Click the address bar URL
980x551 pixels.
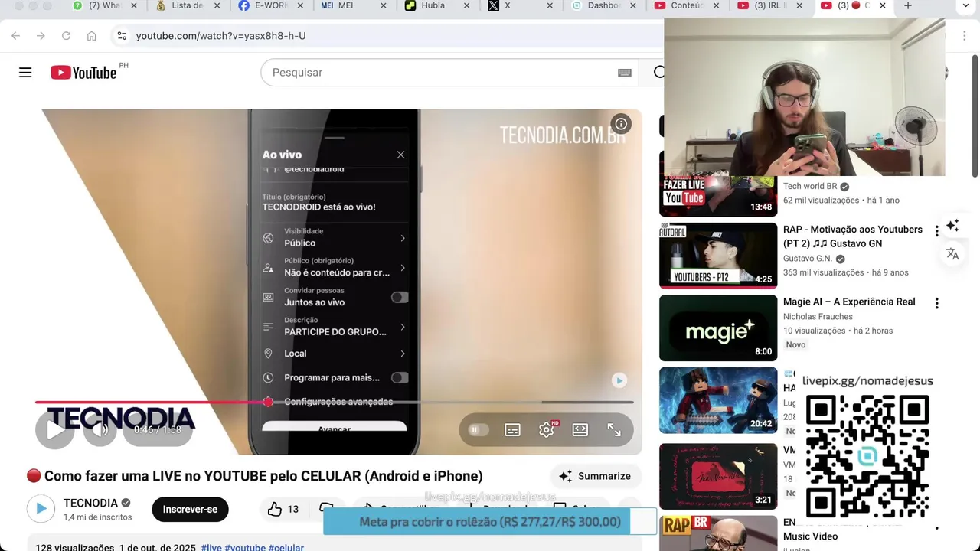(x=220, y=36)
